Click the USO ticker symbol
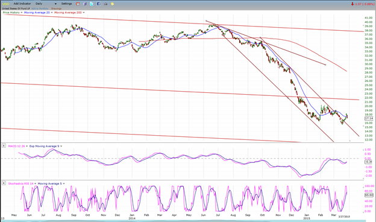This screenshot has height=222, width=376. point(5,4)
